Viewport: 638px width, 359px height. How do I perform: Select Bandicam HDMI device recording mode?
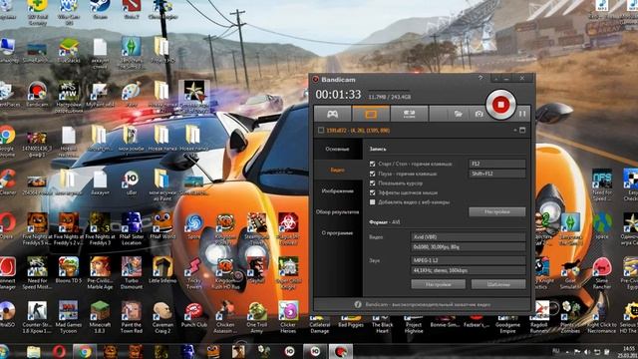(x=409, y=114)
